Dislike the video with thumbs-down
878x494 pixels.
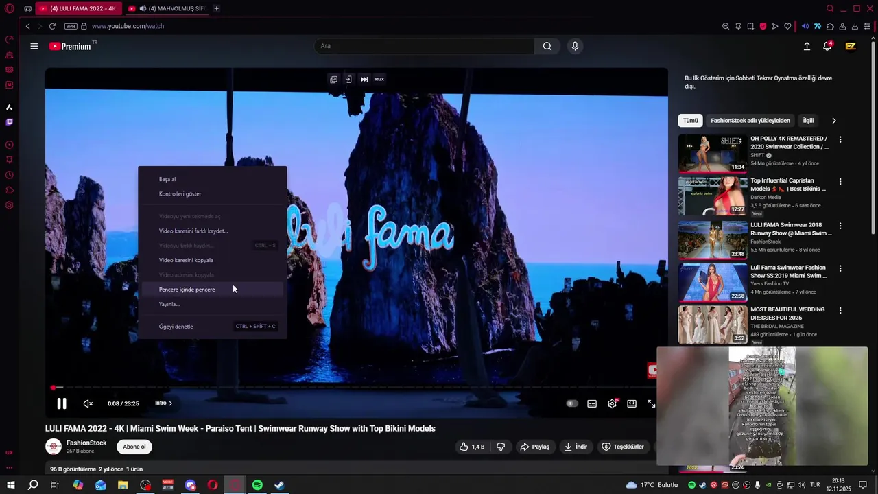pos(501,447)
